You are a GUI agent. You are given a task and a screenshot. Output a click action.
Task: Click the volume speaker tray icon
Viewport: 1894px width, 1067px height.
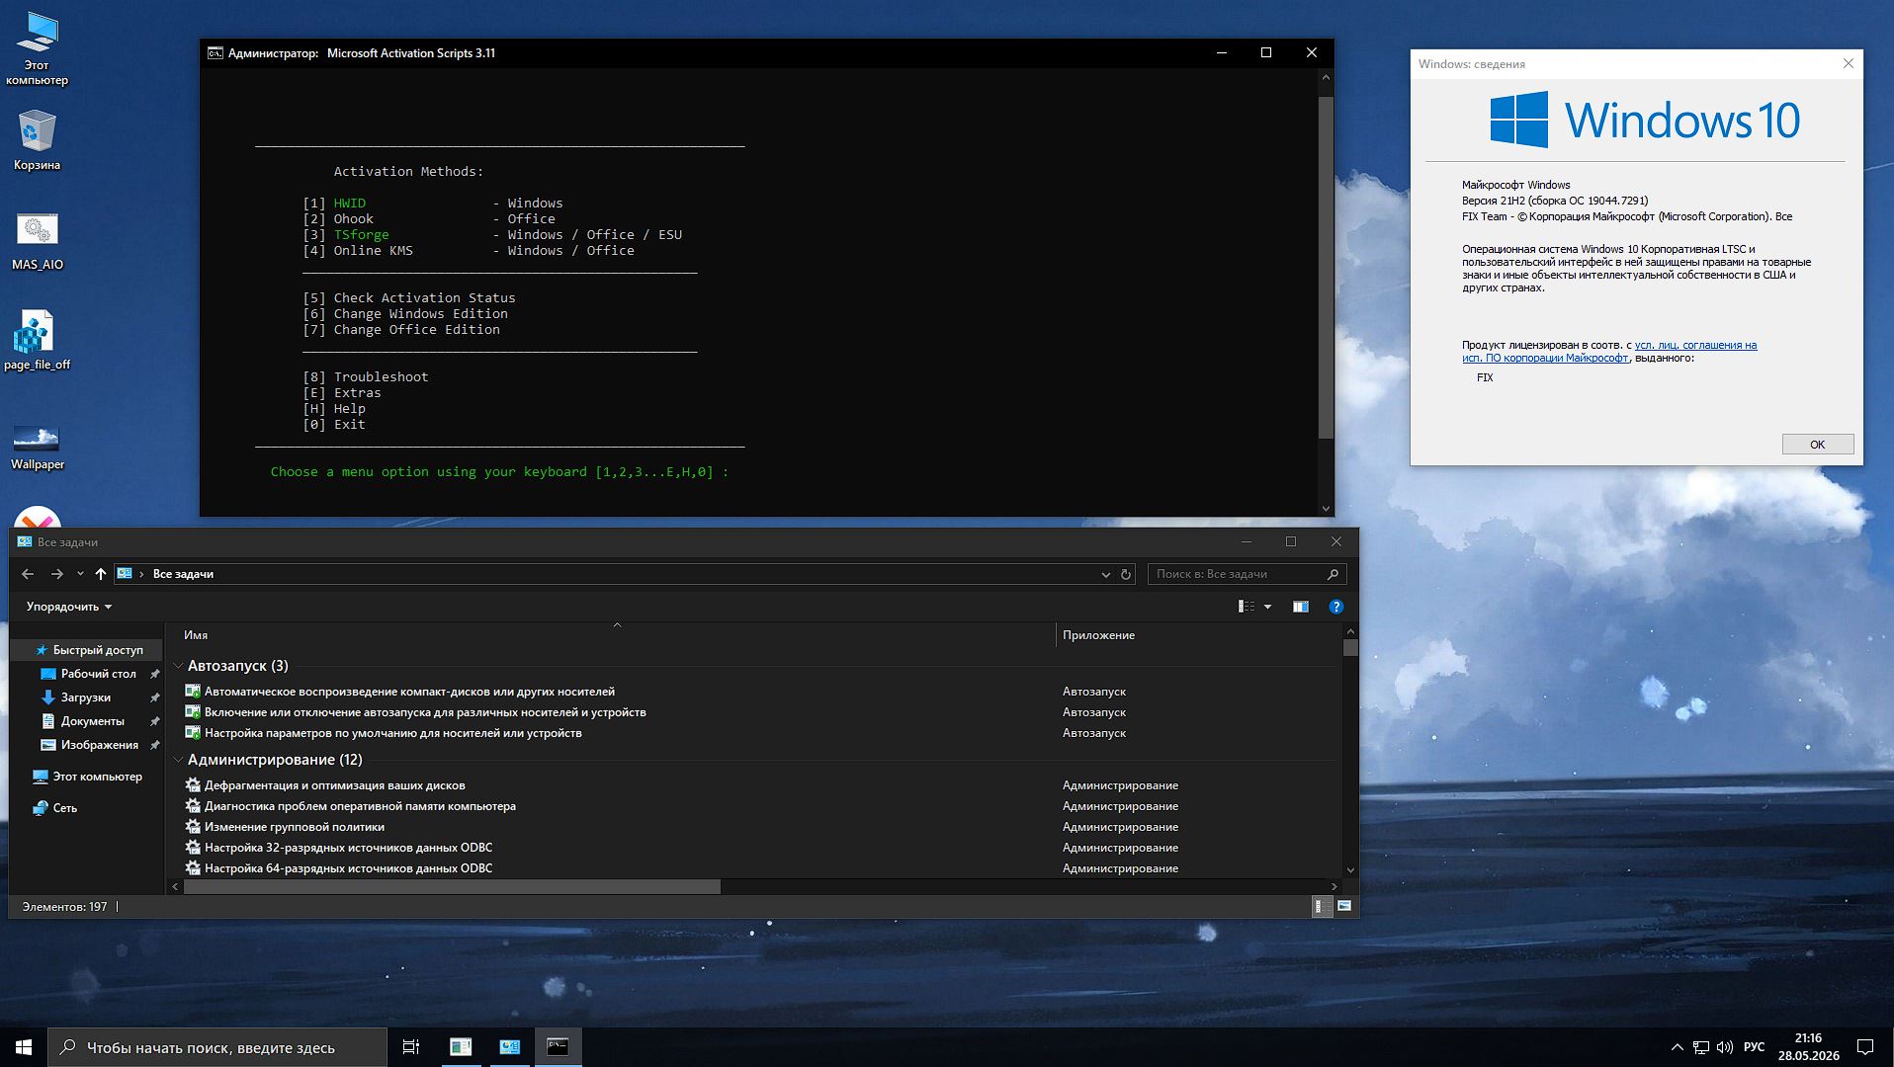click(1725, 1047)
